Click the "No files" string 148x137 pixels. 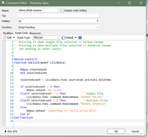[x=55, y=90]
